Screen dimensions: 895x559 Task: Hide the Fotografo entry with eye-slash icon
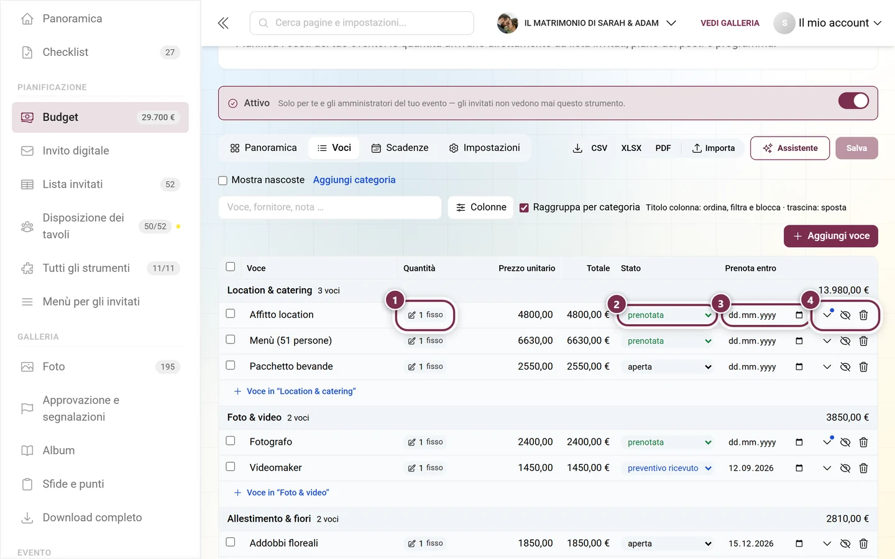pos(845,442)
